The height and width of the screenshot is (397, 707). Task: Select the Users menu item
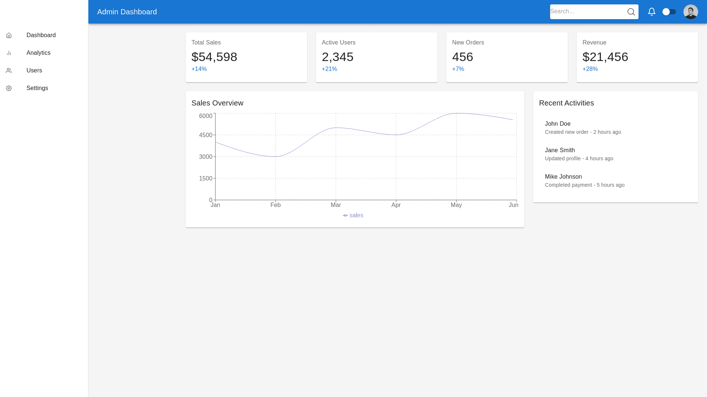34,71
